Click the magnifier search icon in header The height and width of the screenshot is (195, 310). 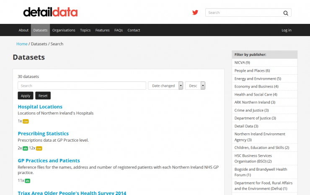(x=286, y=13)
